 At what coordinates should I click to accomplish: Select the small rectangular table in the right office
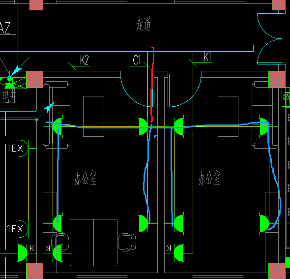(x=228, y=117)
